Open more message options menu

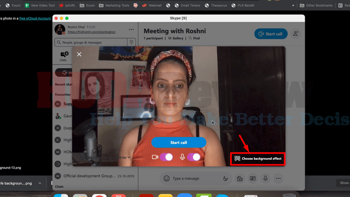pos(278,178)
